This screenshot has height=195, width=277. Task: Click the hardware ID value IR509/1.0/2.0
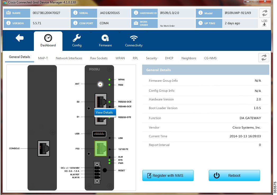(x=170, y=13)
